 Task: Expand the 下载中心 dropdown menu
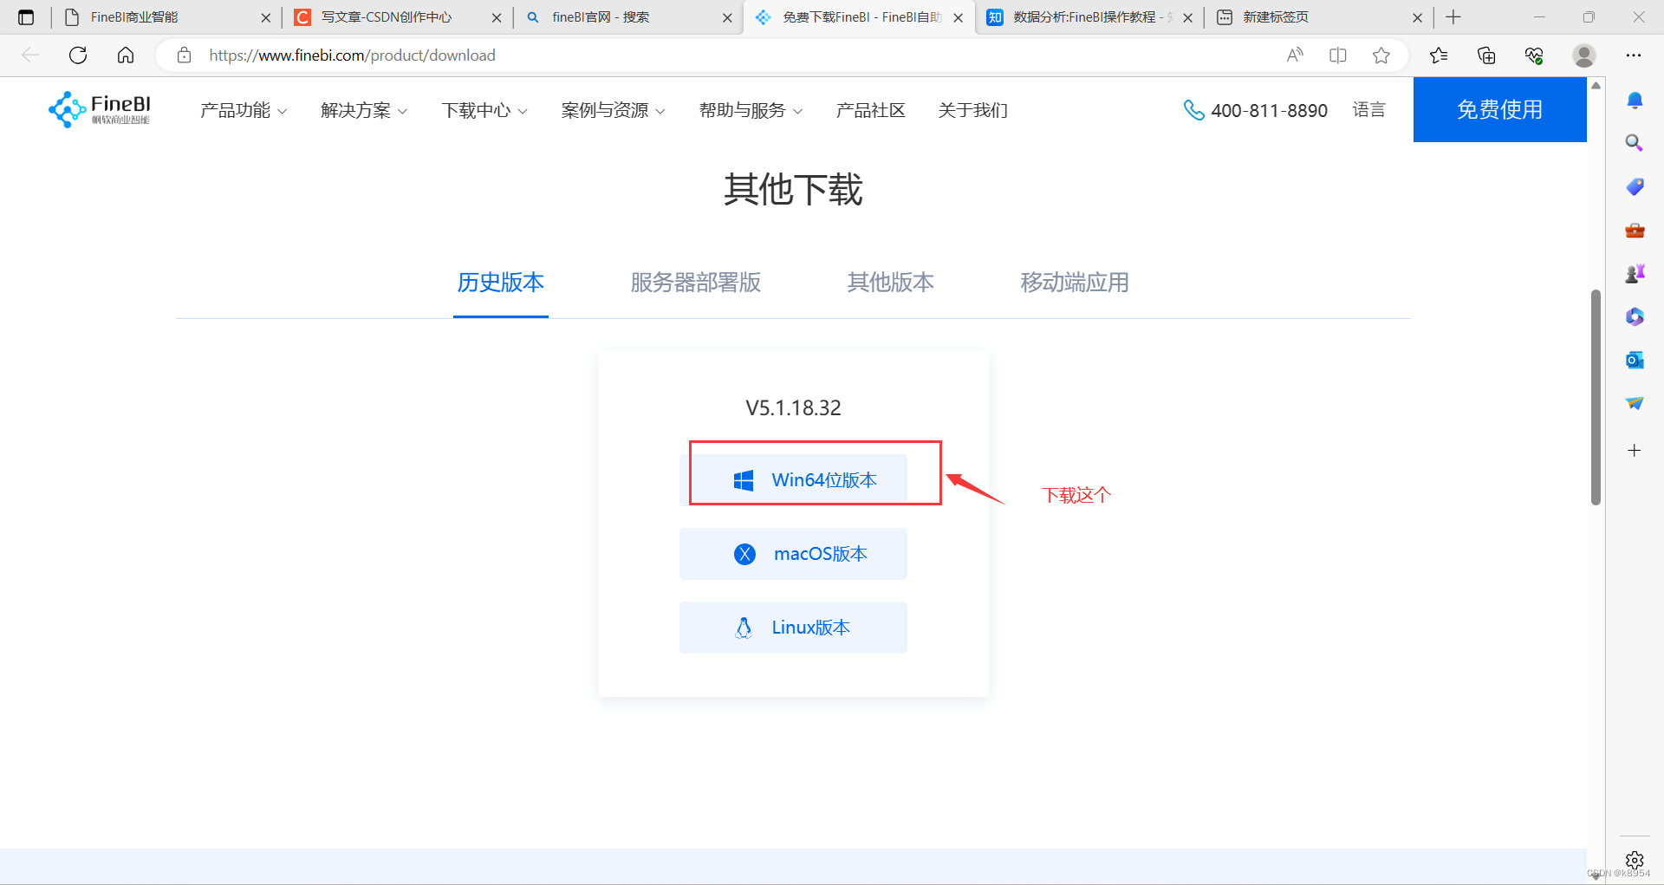[x=484, y=110]
